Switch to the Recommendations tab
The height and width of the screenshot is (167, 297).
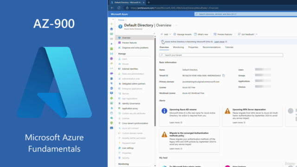(x=212, y=47)
